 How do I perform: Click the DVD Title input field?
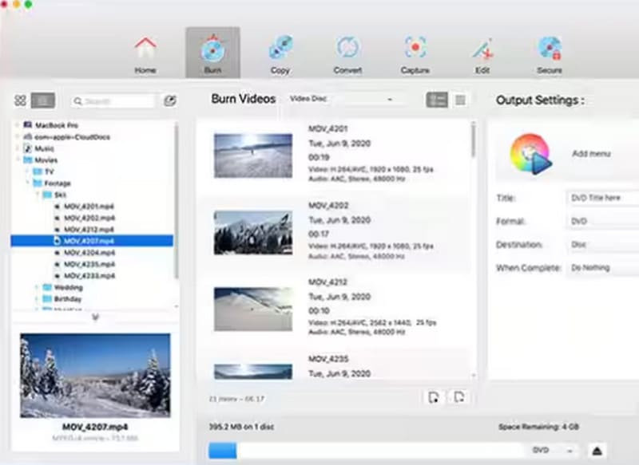(603, 198)
